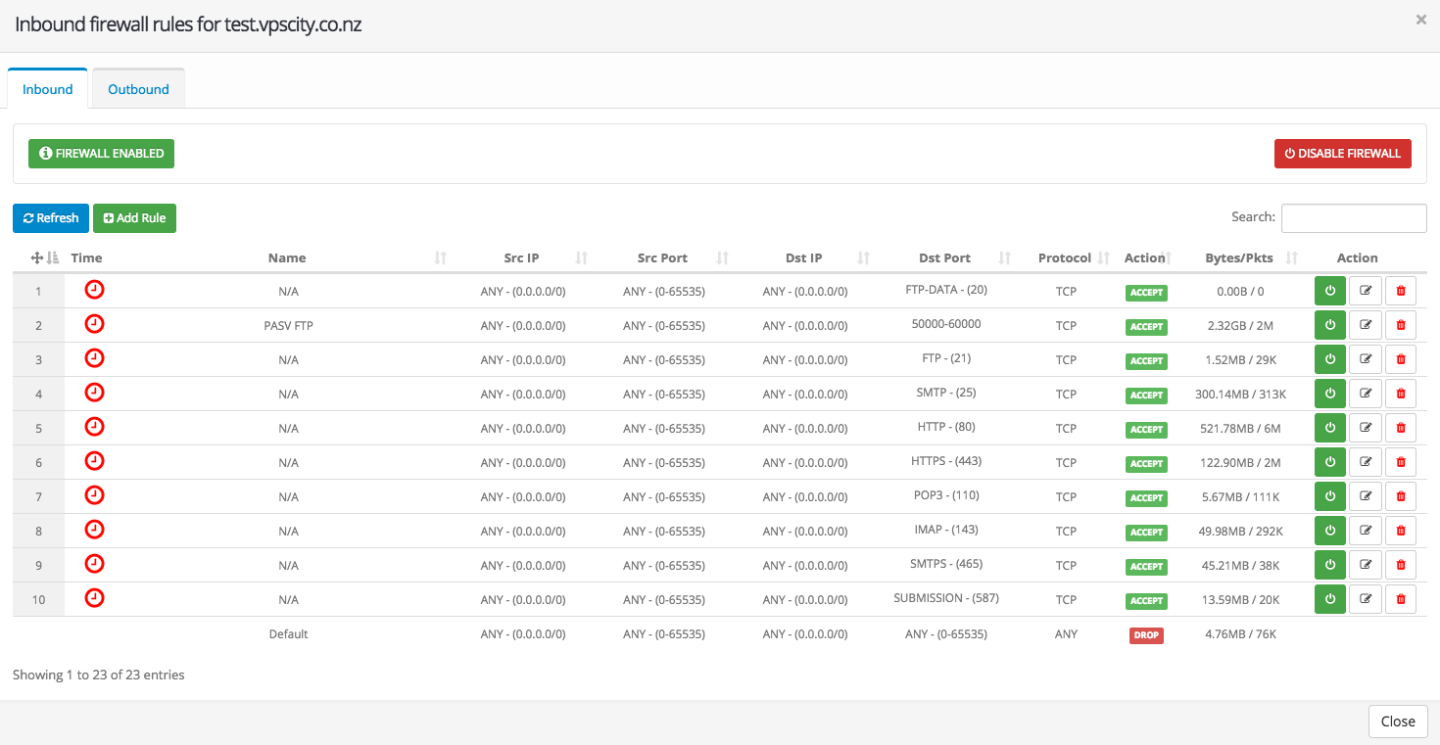Select the Inbound tab

48,89
